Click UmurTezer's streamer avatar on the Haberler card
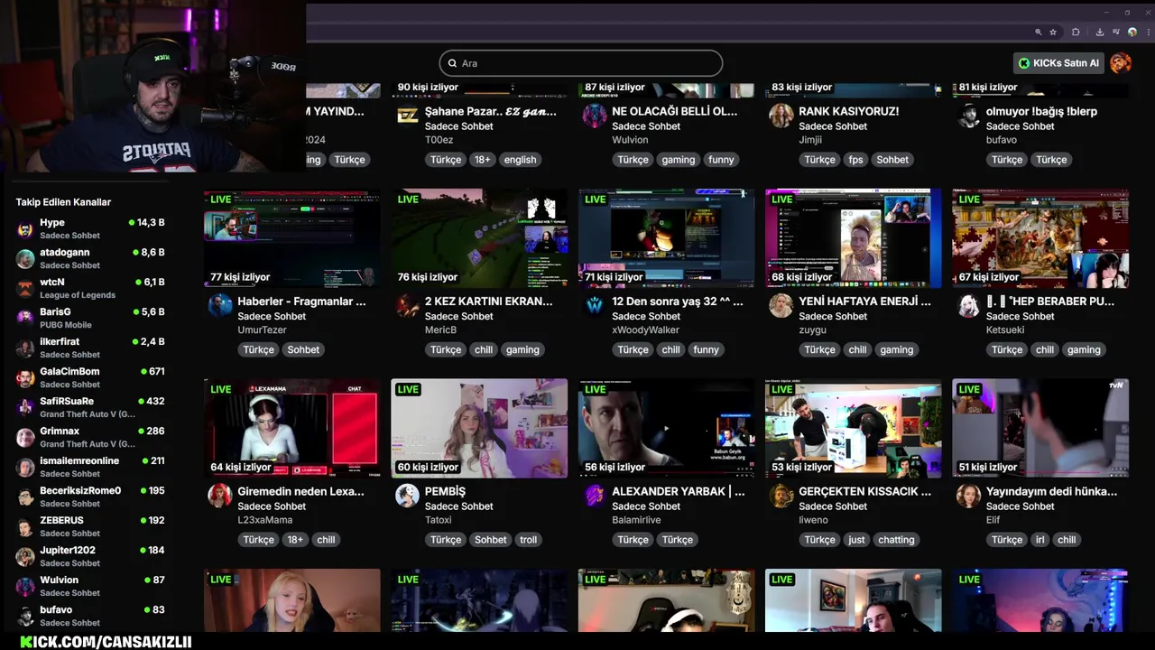This screenshot has width=1155, height=650. tap(220, 305)
